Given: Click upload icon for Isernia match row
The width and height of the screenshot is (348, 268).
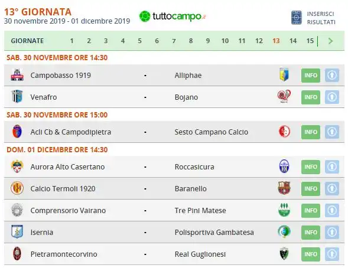Looking at the screenshot, I should (x=332, y=233).
